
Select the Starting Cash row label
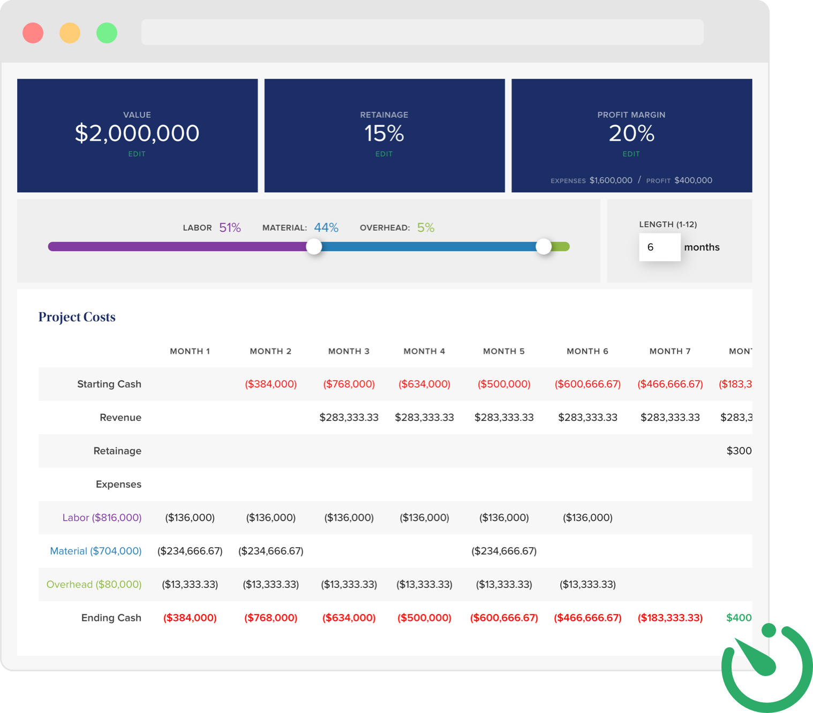[109, 384]
